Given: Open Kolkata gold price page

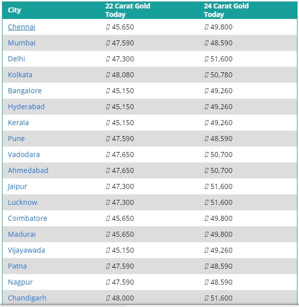Looking at the screenshot, I should click(20, 75).
